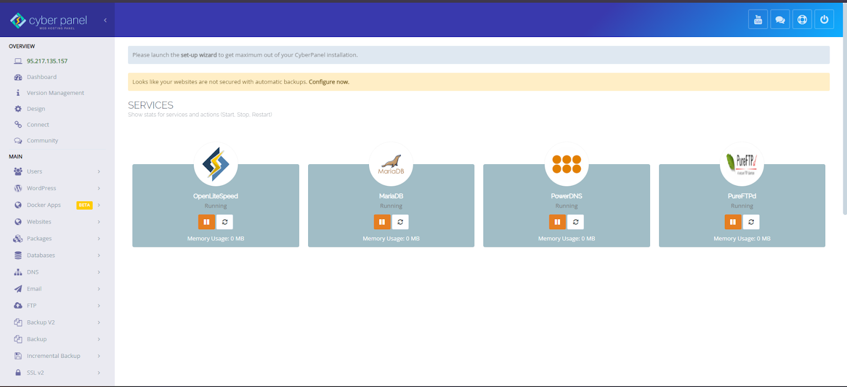The height and width of the screenshot is (387, 847).
Task: Click the BETA badge on Docker Apps
Action: tap(85, 205)
